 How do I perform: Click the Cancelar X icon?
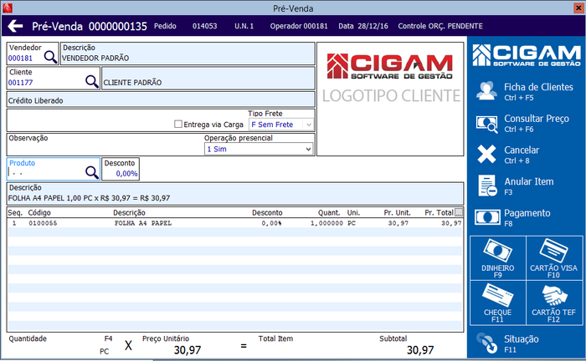click(486, 154)
